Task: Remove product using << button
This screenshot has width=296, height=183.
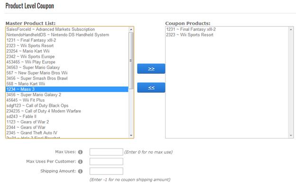Action: pyautogui.click(x=151, y=87)
